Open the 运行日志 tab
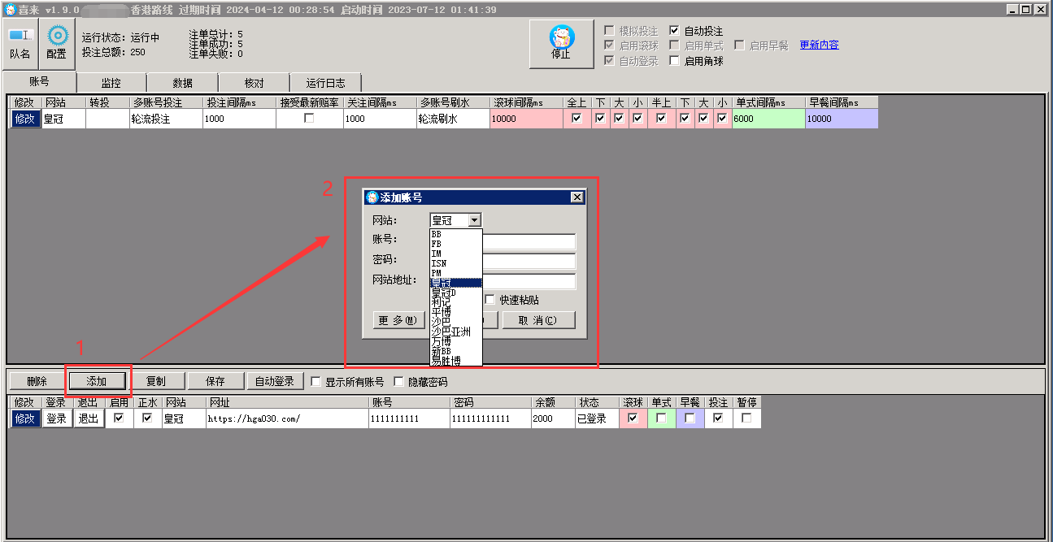This screenshot has width=1053, height=542. 326,83
